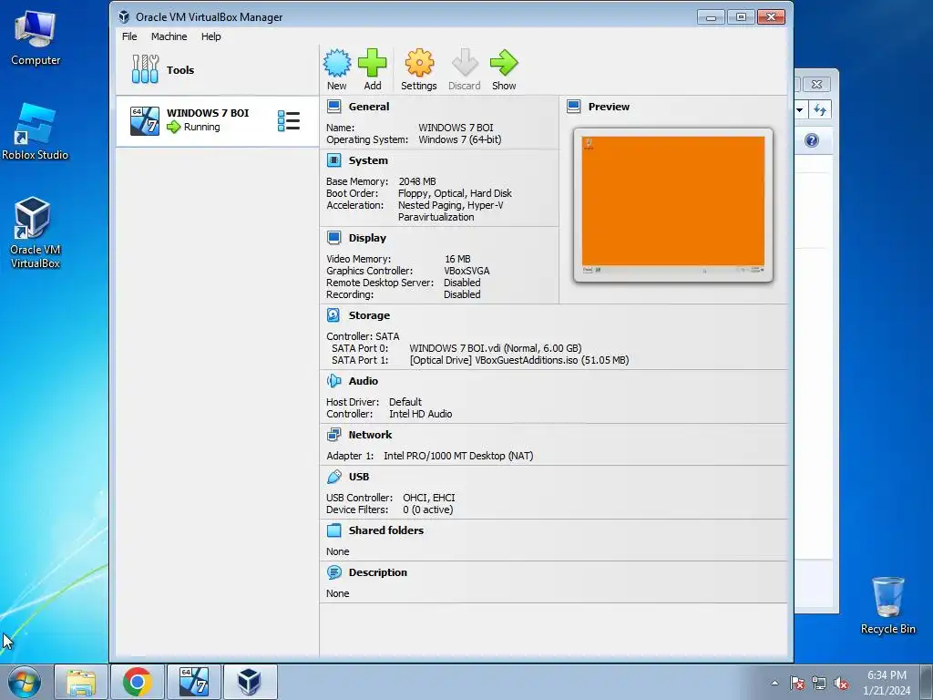Click the Network section header
Viewport: 933px width, 700px height.
click(x=370, y=435)
